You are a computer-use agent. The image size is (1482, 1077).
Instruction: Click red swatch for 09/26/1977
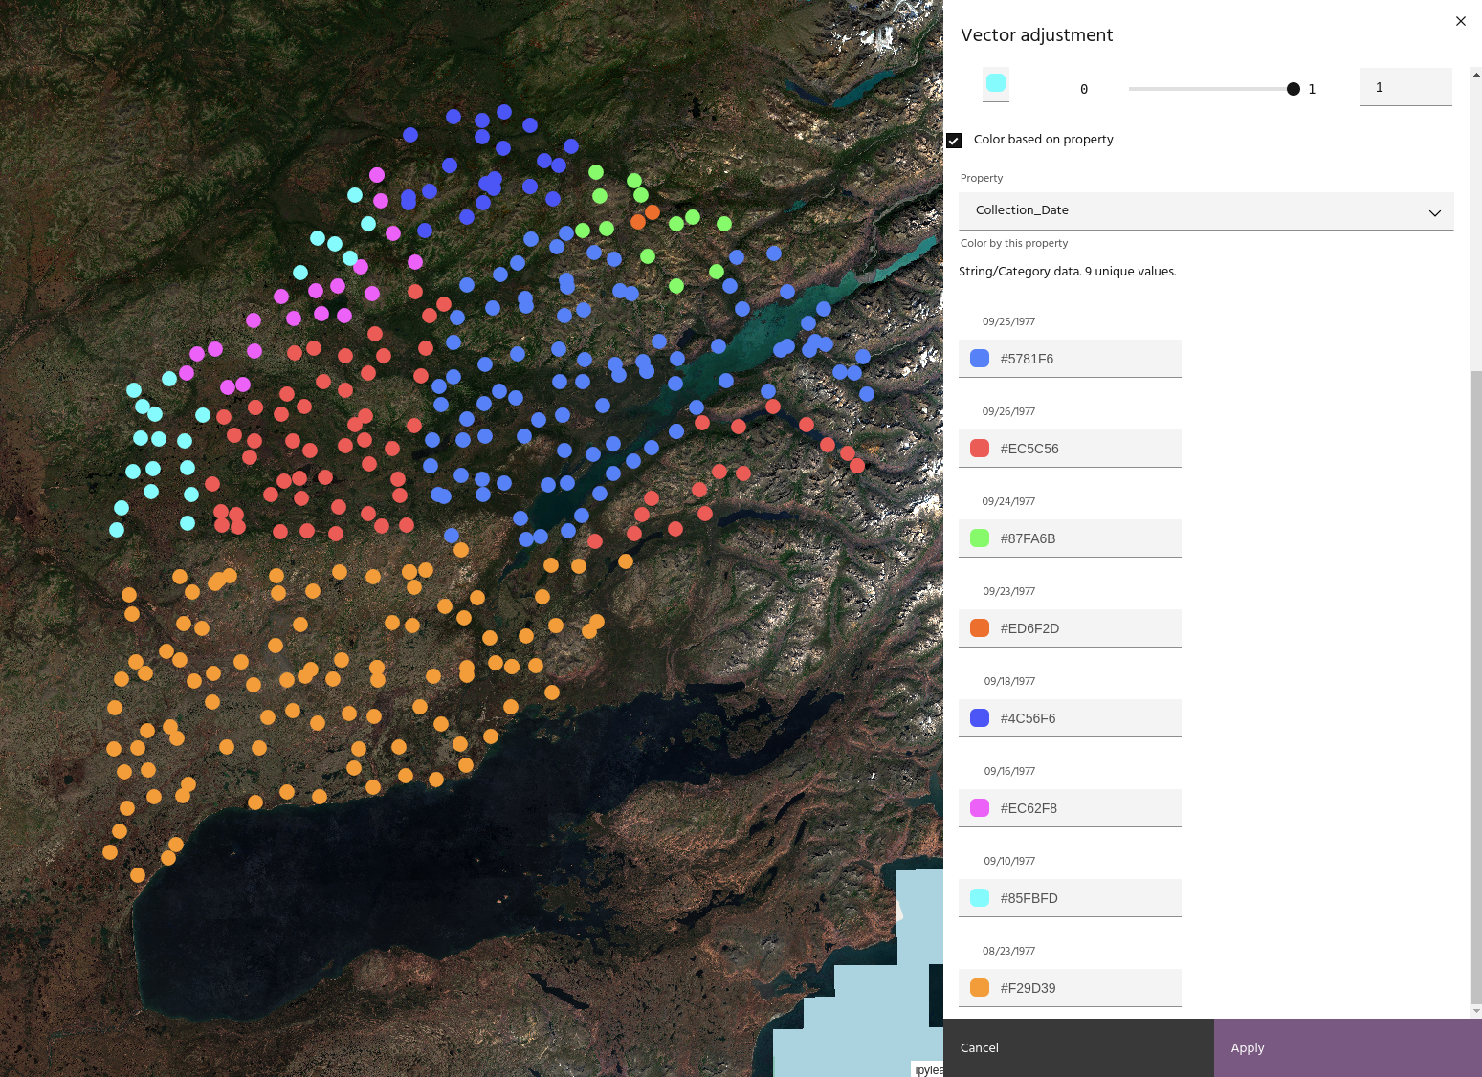click(980, 449)
